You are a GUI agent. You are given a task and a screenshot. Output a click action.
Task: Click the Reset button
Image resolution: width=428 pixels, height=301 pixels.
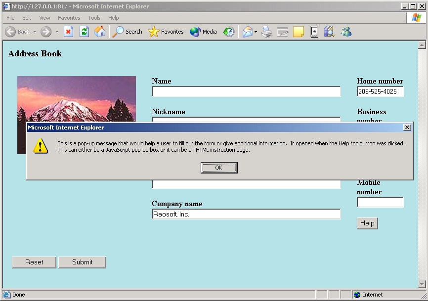34,262
